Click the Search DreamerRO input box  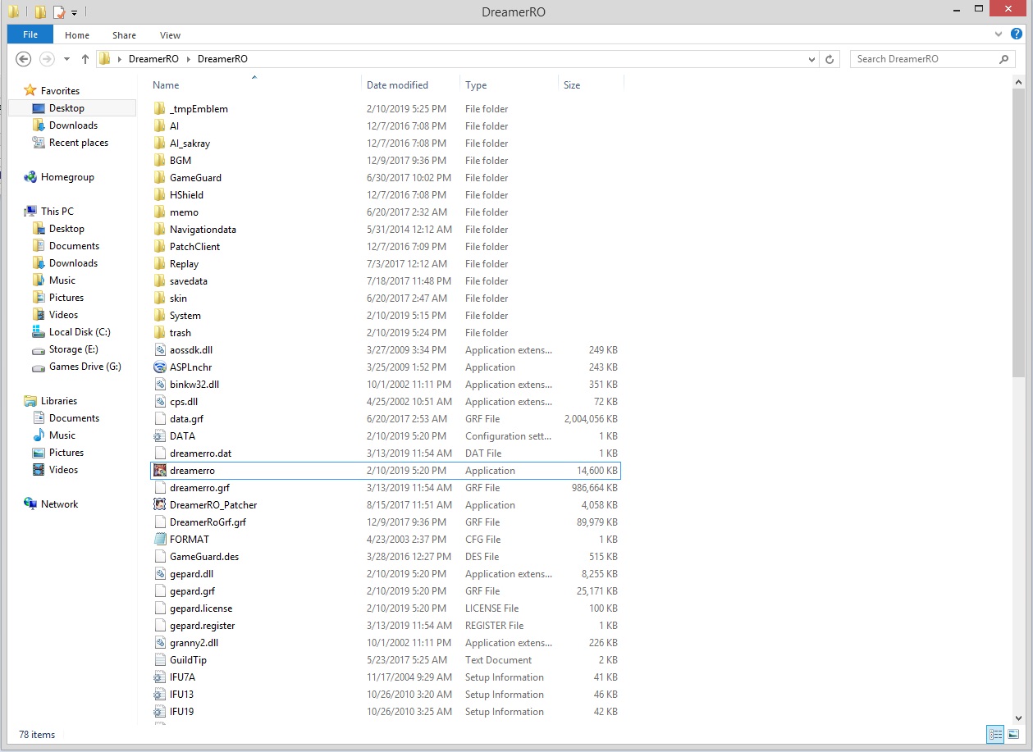pyautogui.click(x=926, y=59)
